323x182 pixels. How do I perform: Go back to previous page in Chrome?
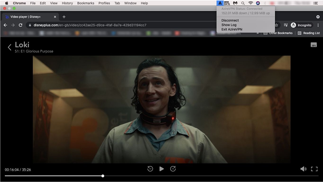6,25
